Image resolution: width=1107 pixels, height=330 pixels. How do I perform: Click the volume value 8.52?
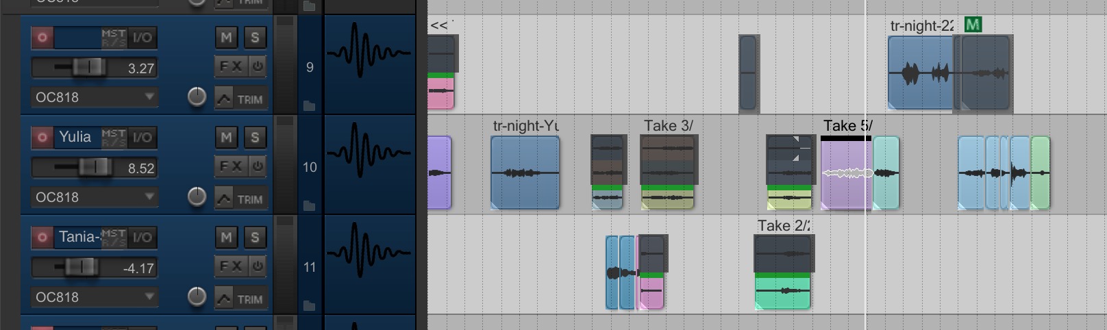pyautogui.click(x=140, y=168)
